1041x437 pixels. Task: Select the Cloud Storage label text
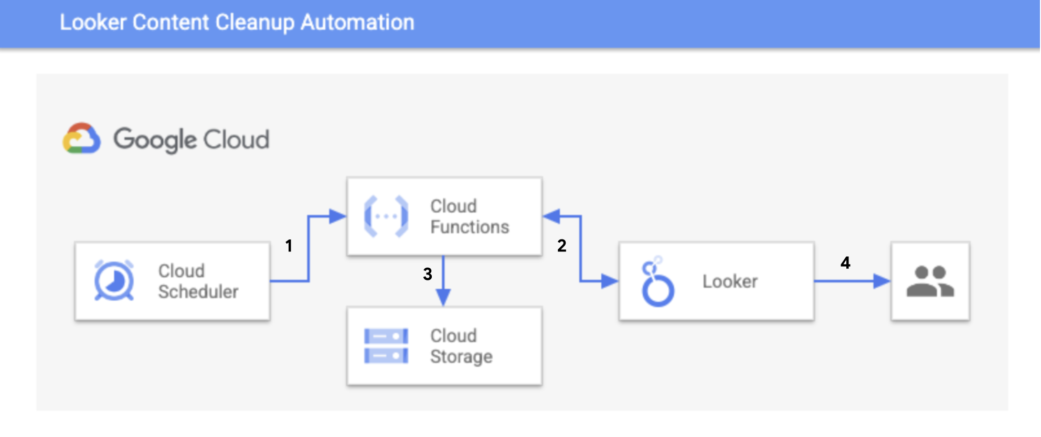461,346
